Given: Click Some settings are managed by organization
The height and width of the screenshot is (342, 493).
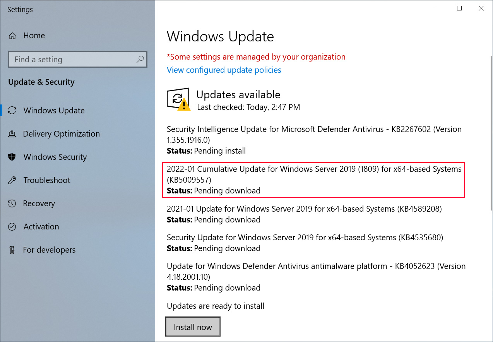Looking at the screenshot, I should (x=256, y=57).
